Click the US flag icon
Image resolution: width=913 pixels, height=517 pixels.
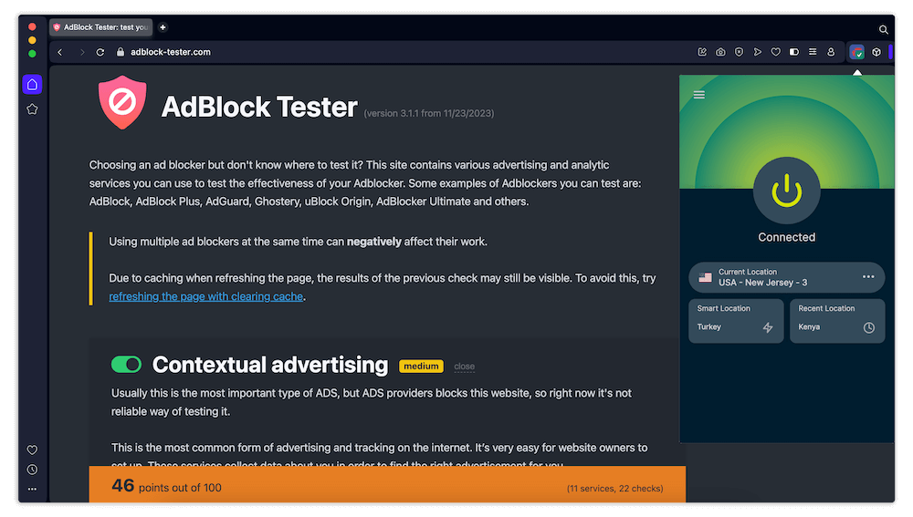705,277
